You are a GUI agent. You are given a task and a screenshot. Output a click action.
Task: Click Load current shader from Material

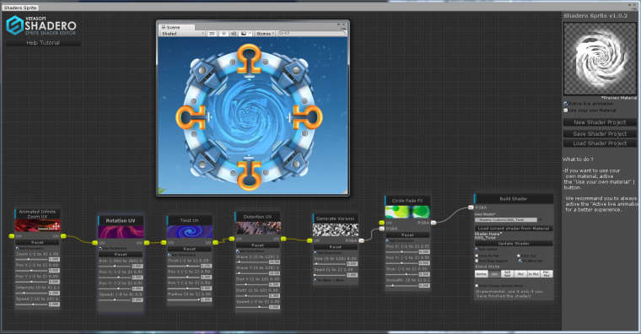pyautogui.click(x=514, y=228)
